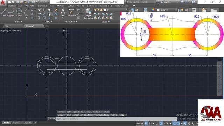Screen dimensions: 224x126
Task: Expand the Draw panel
Action: (19, 22)
